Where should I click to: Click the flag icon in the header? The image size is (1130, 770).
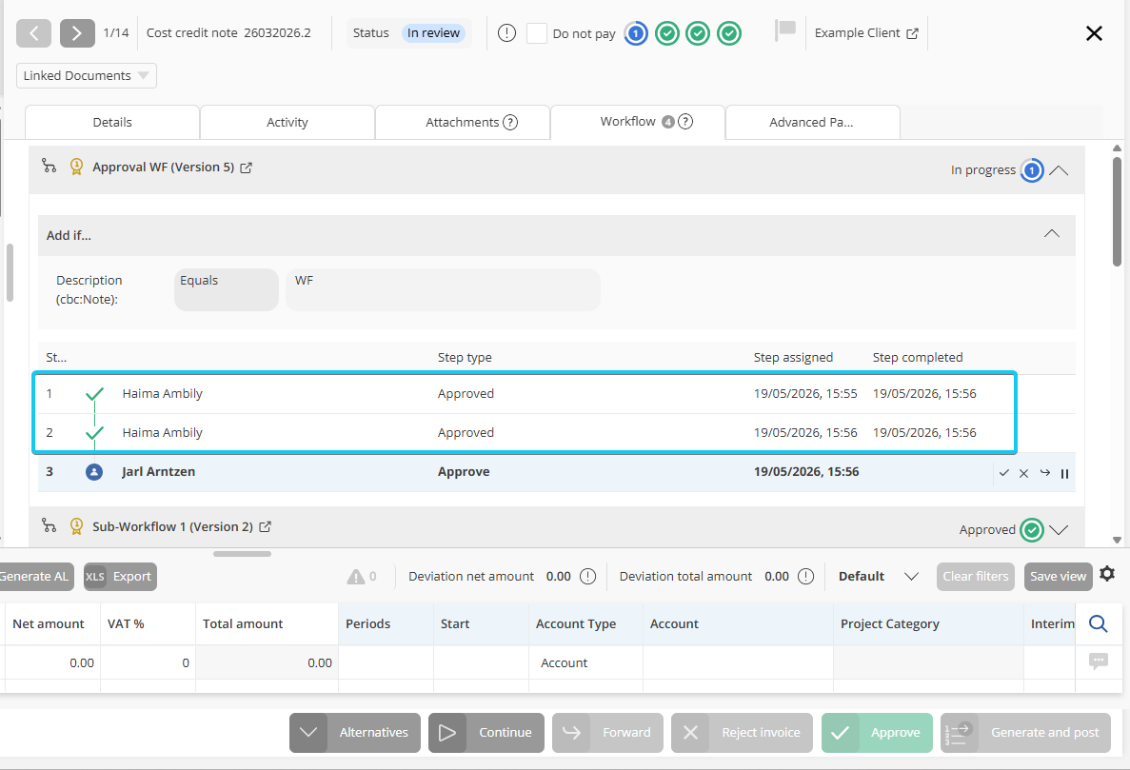click(x=784, y=30)
